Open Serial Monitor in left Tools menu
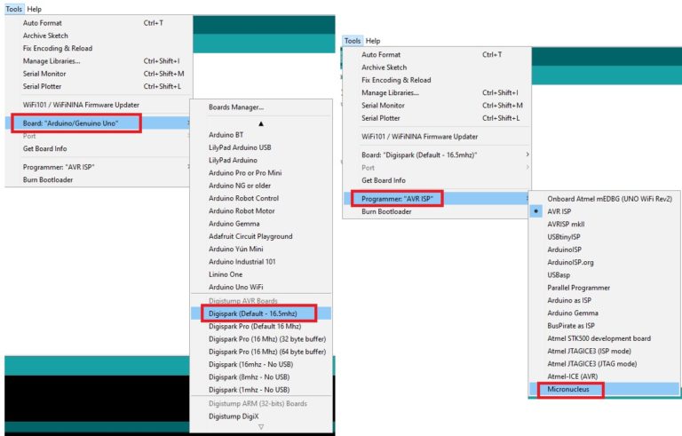The width and height of the screenshot is (682, 436). tap(99, 74)
